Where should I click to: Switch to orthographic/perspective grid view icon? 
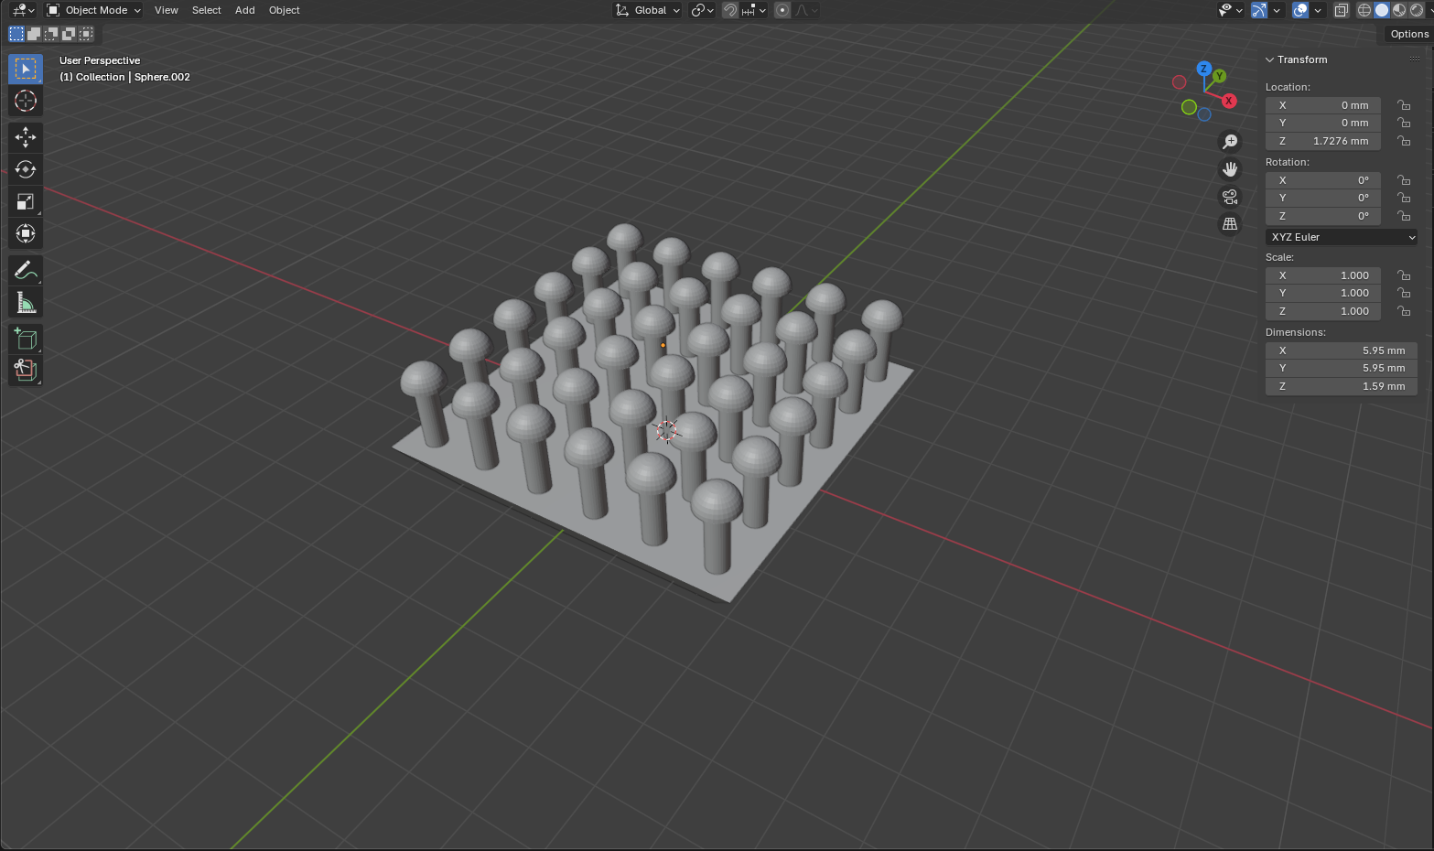(1230, 224)
